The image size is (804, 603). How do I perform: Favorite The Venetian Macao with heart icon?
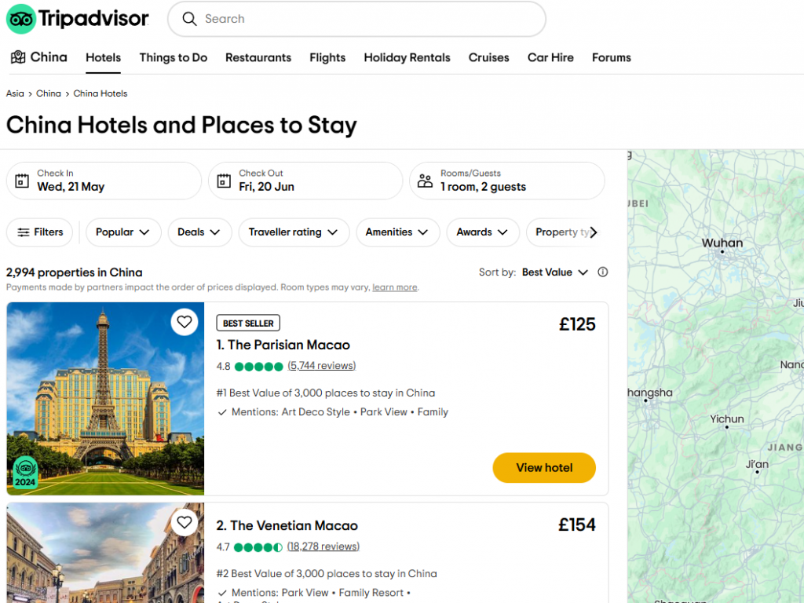click(x=185, y=522)
